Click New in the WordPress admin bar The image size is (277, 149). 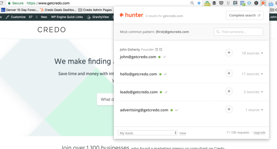(44, 17)
